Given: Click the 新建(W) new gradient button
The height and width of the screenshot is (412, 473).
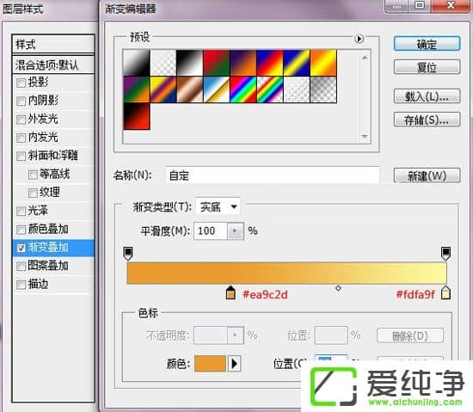Looking at the screenshot, I should [427, 175].
